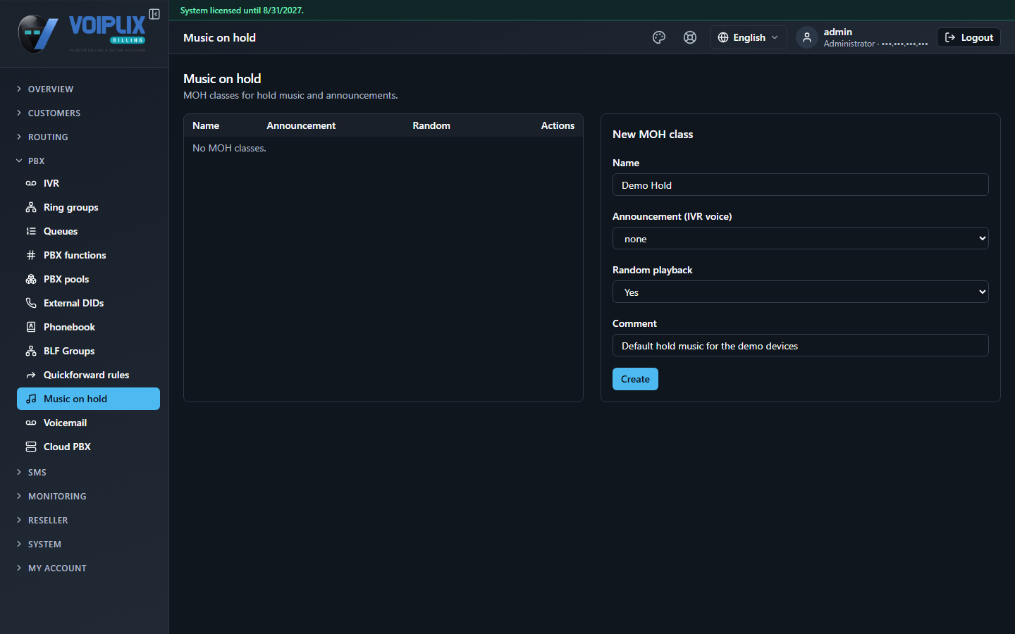Collapse the sidebar panel icon
Viewport: 1015px width, 634px height.
154,14
